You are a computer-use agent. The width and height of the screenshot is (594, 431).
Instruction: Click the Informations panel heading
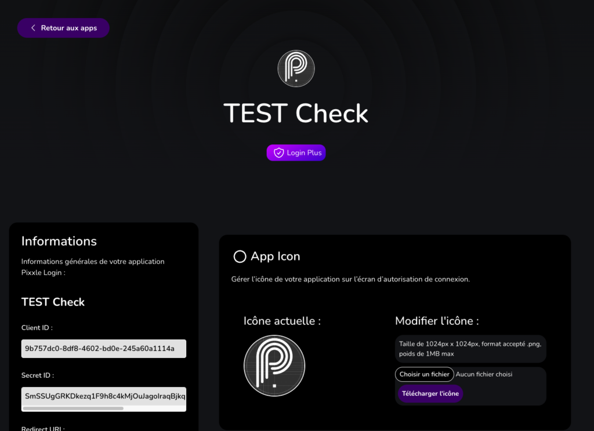point(59,241)
